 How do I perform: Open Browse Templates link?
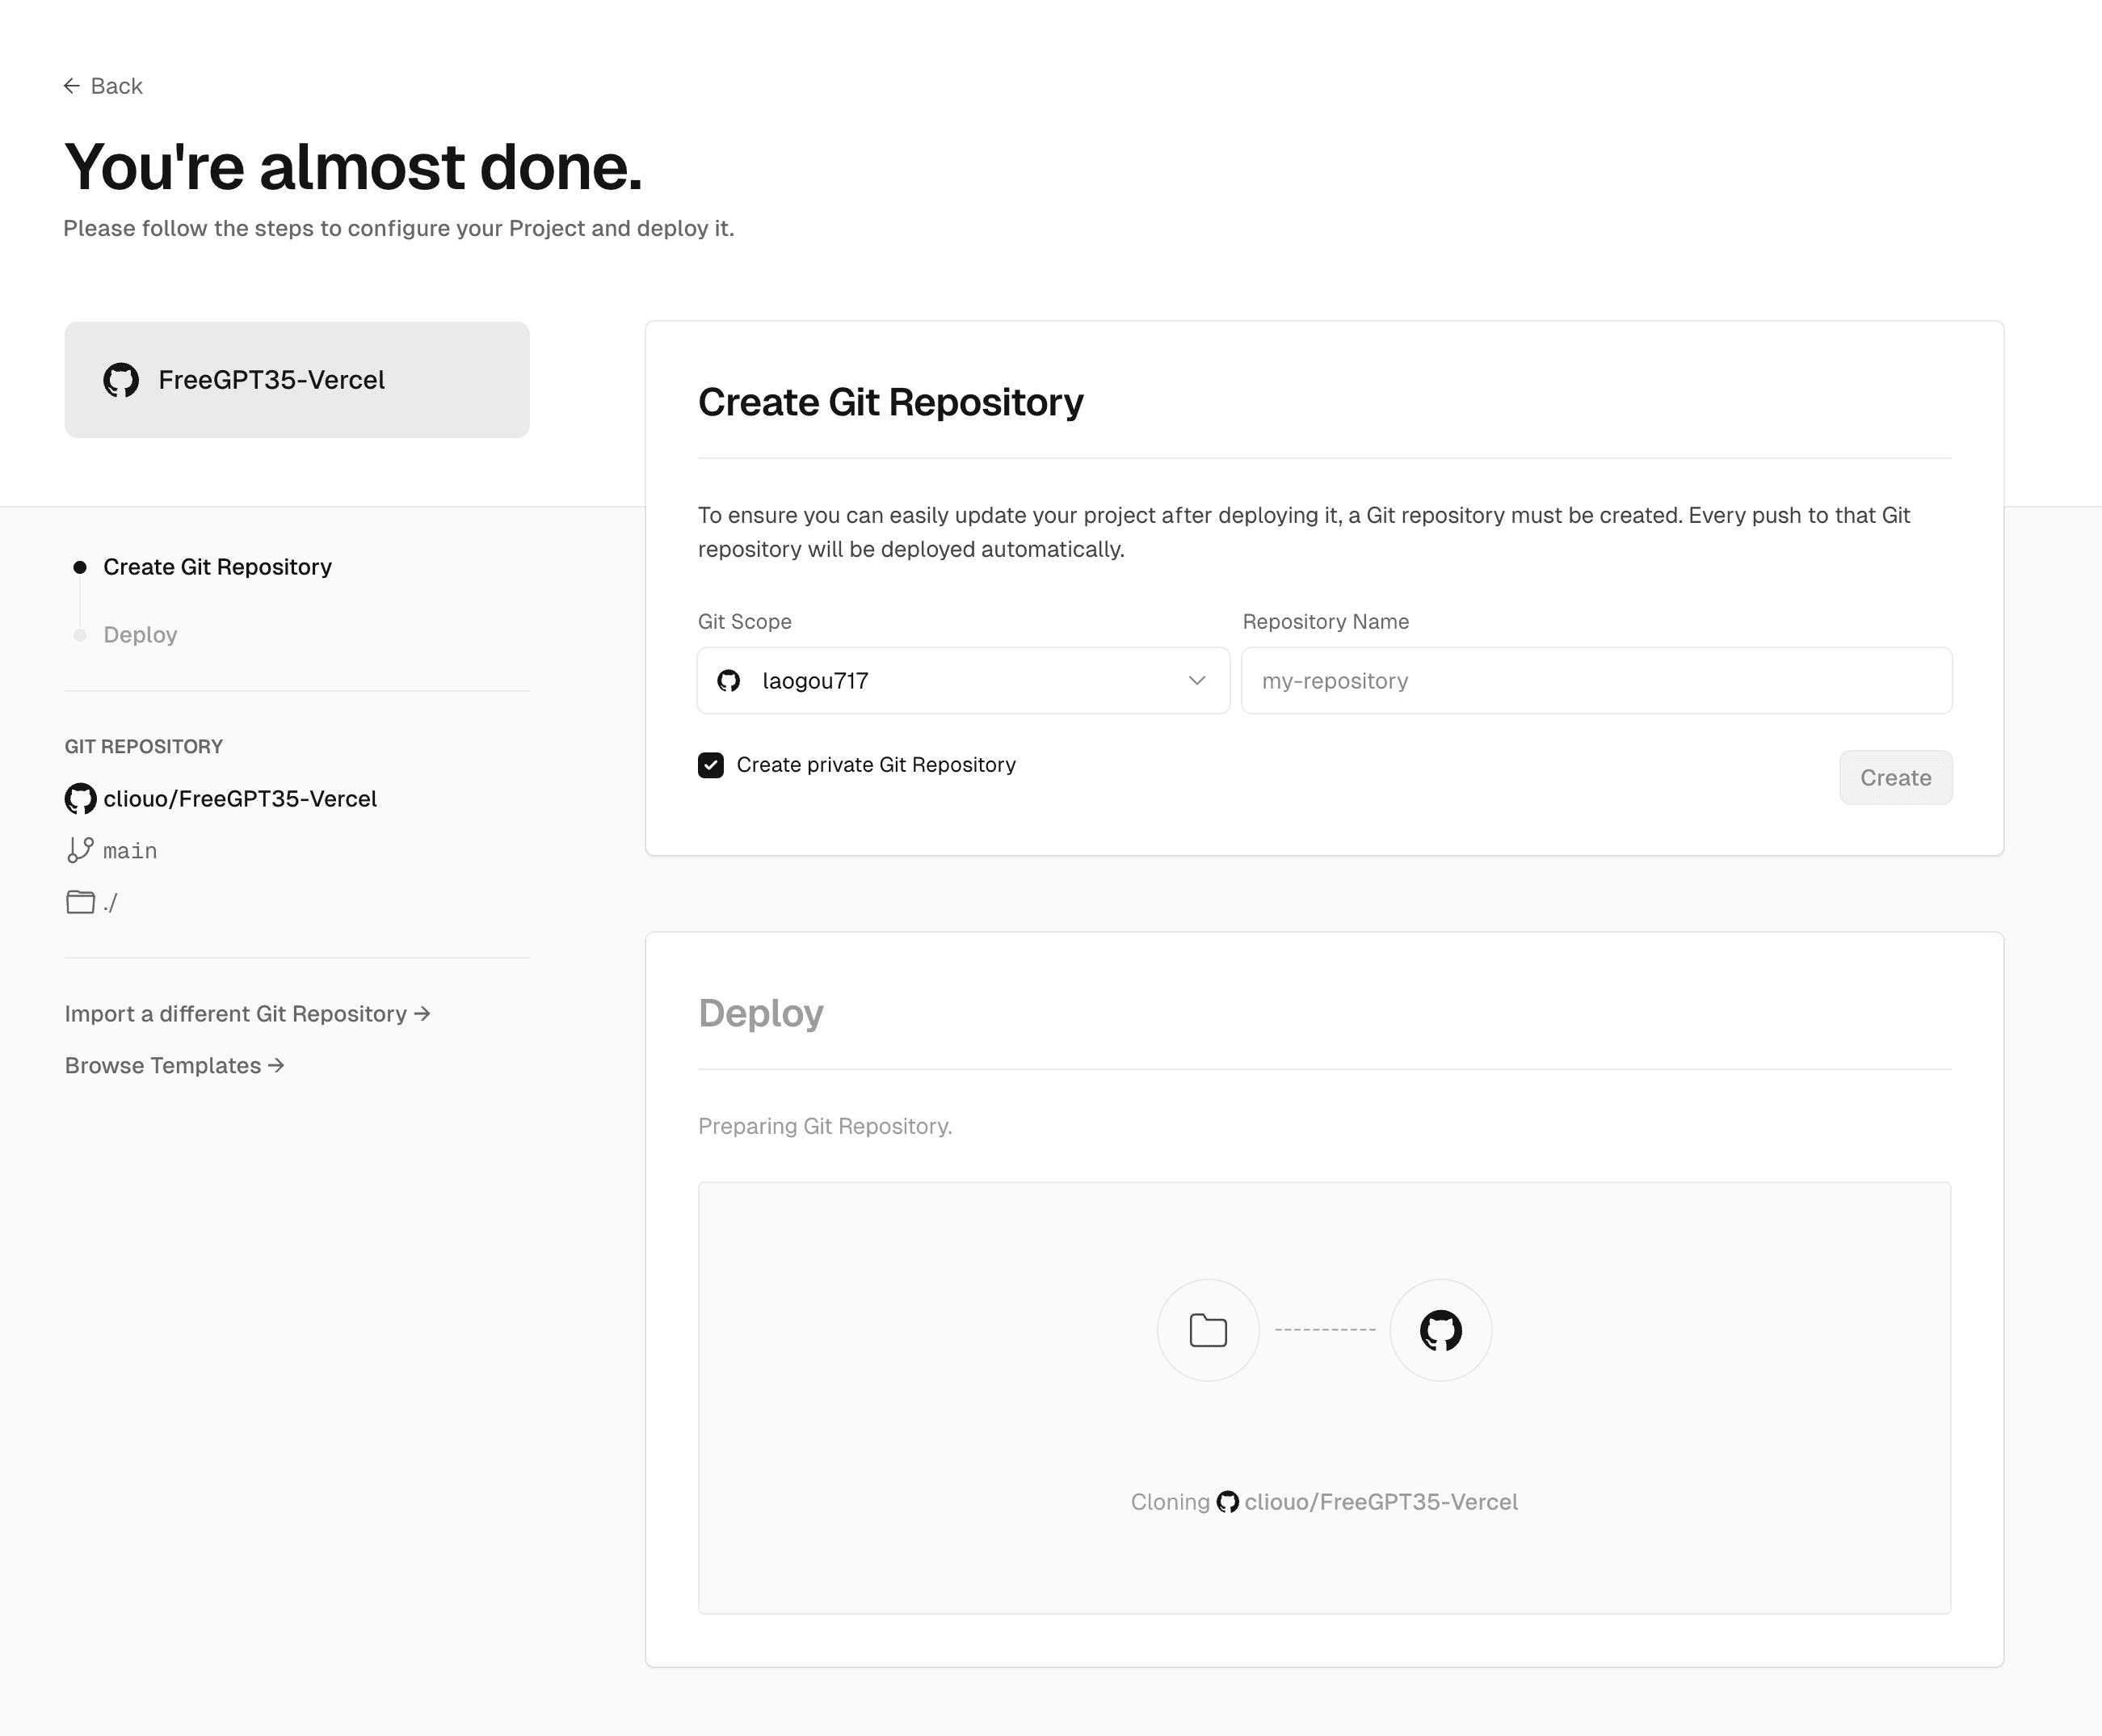click(175, 1066)
